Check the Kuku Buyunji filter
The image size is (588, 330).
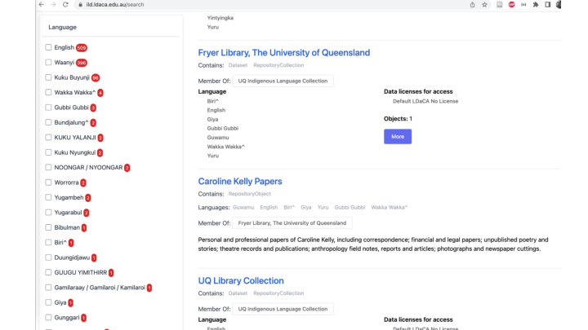coord(48,77)
